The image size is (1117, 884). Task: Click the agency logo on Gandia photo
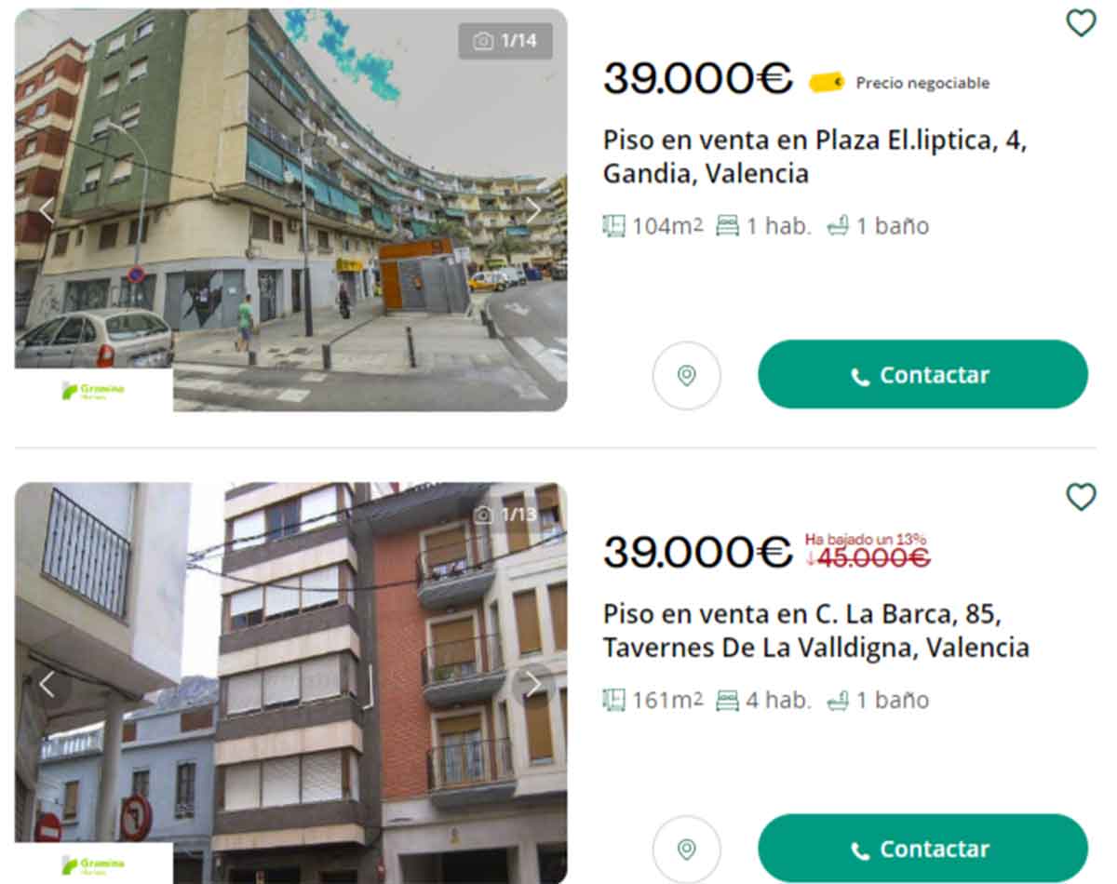click(x=94, y=390)
